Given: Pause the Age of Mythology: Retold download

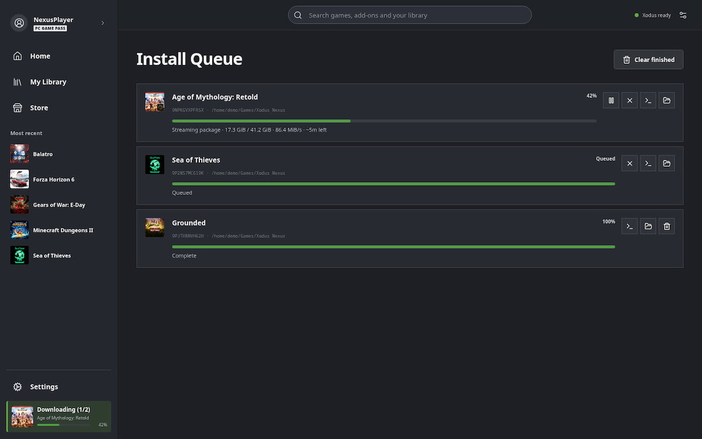Looking at the screenshot, I should 611,100.
